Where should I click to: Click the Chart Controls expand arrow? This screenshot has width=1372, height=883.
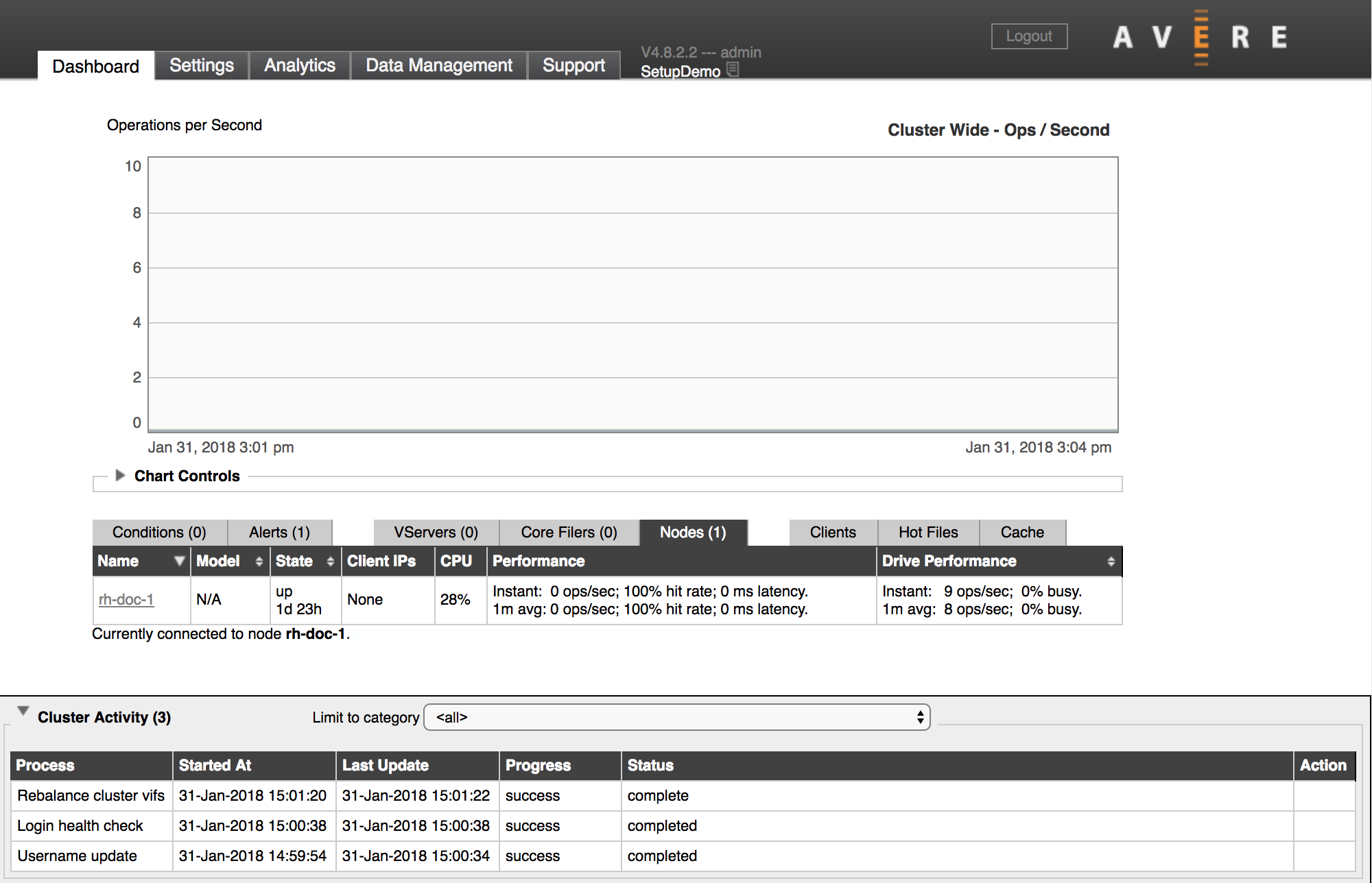tap(112, 476)
